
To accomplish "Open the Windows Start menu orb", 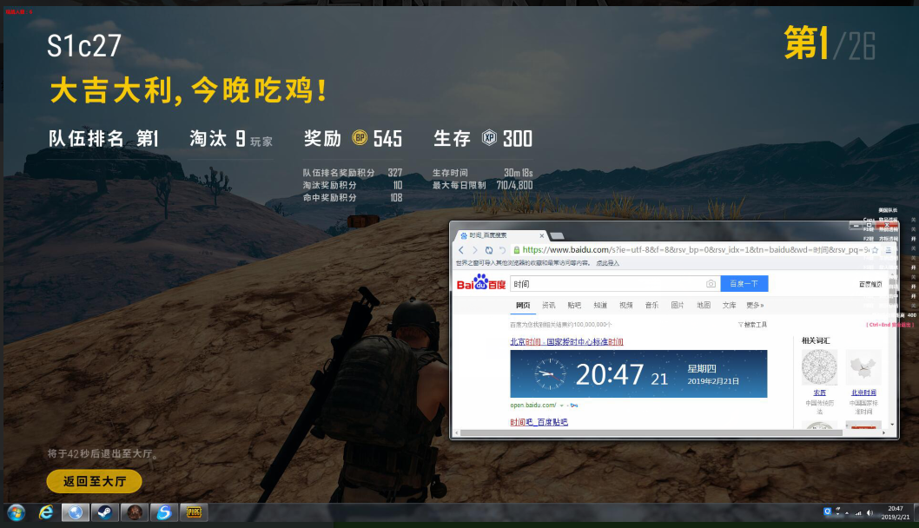I will [x=17, y=512].
